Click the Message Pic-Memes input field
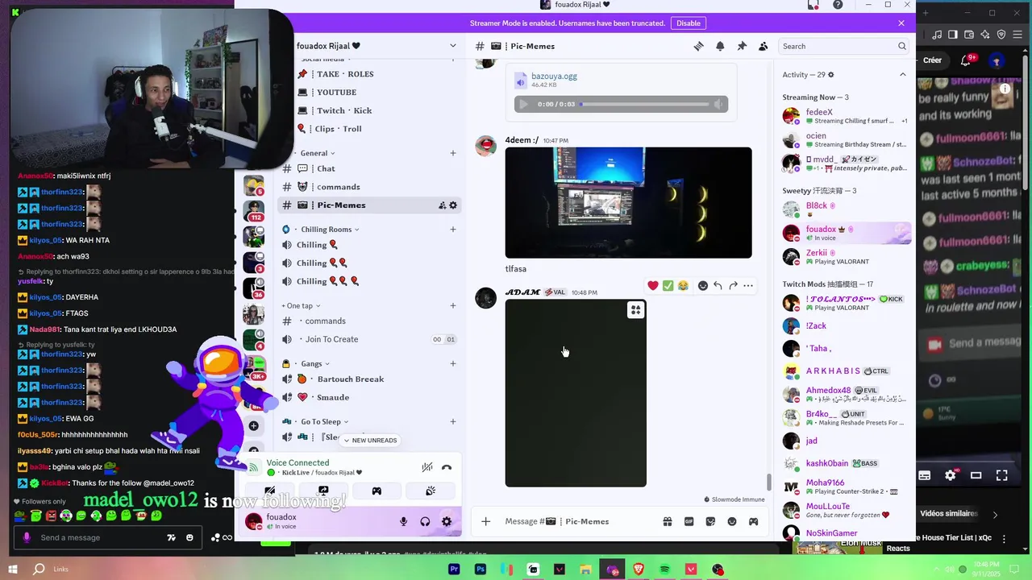Viewport: 1032px width, 580px height. 580,521
